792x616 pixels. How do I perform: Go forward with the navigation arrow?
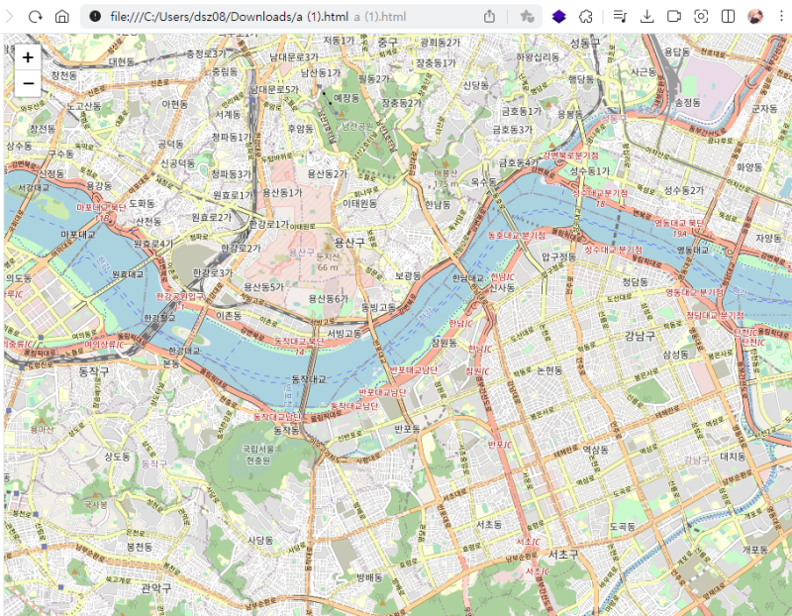click(9, 17)
